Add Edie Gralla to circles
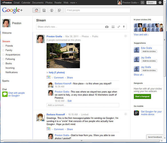 149,51
